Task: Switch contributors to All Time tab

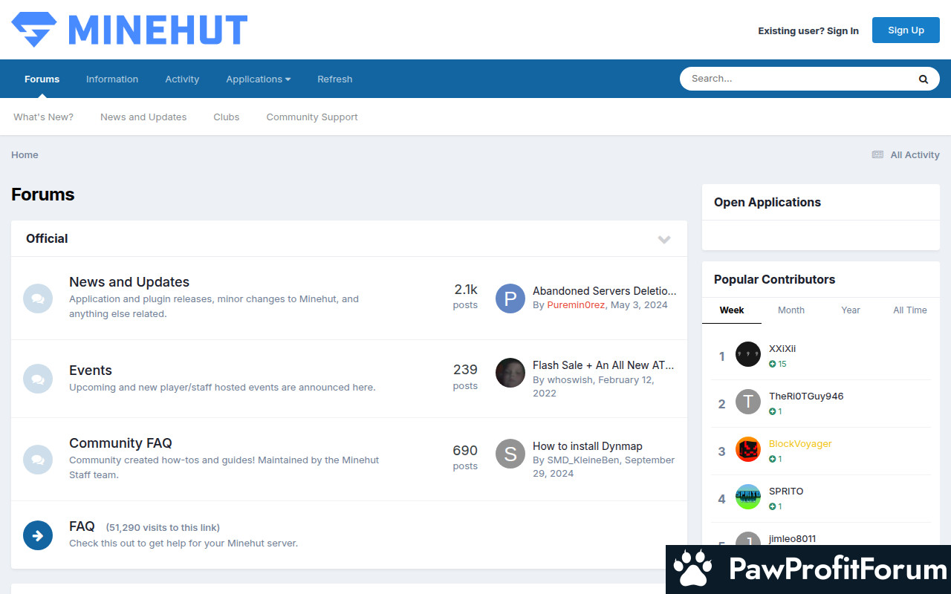Action: (910, 310)
